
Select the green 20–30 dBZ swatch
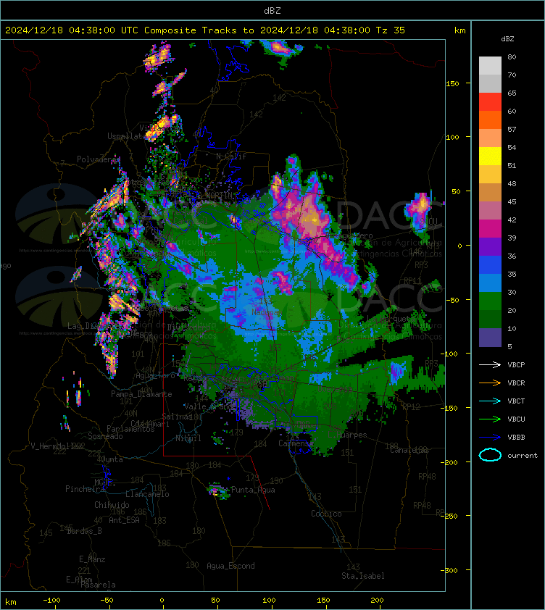(x=490, y=301)
